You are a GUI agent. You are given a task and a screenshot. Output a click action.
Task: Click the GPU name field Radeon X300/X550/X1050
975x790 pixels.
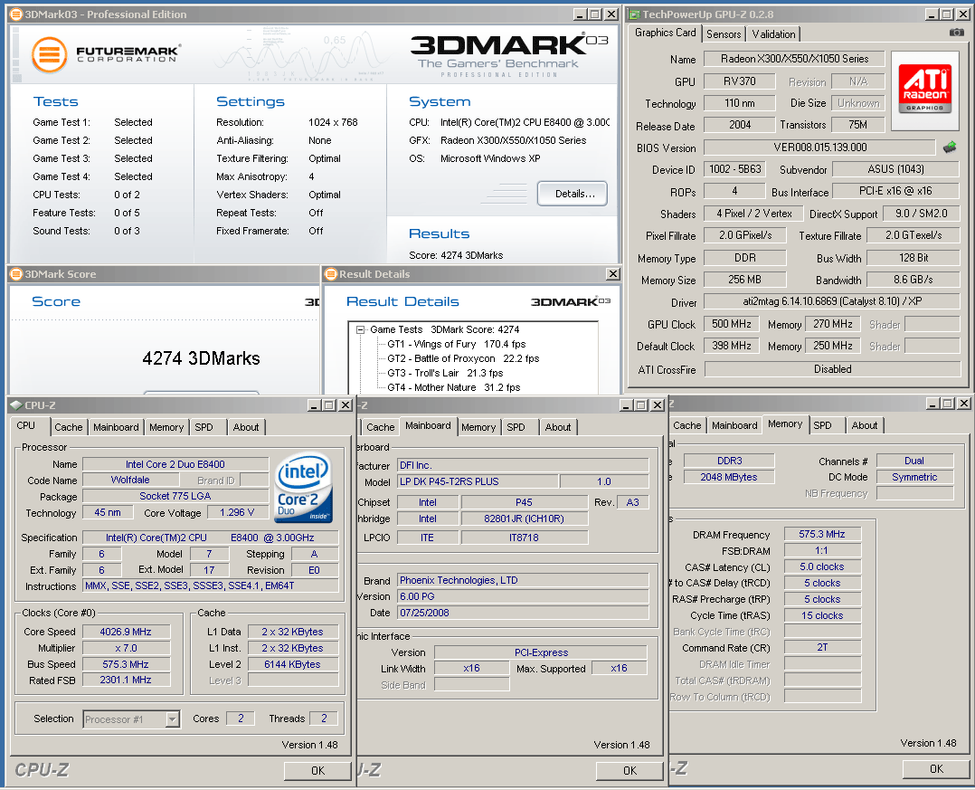coord(794,59)
